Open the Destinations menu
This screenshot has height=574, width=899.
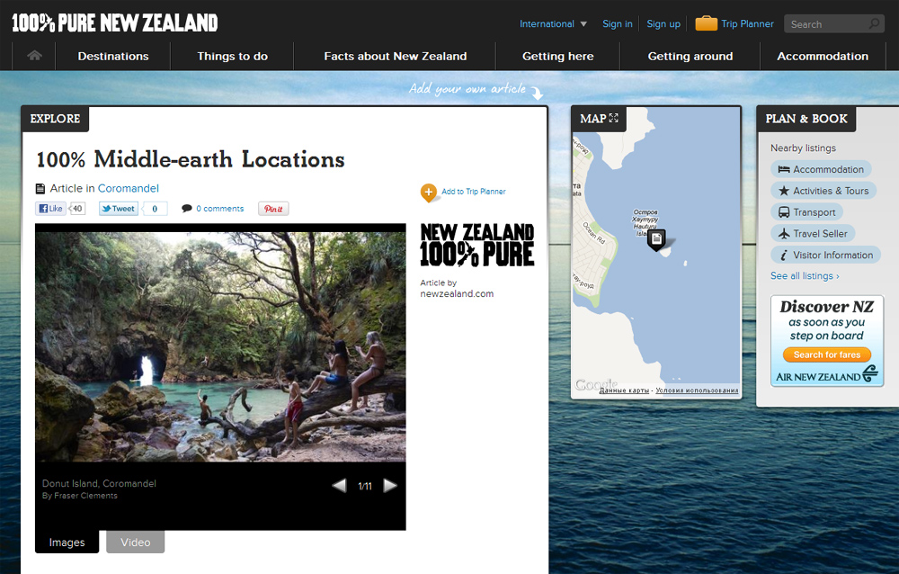point(113,57)
